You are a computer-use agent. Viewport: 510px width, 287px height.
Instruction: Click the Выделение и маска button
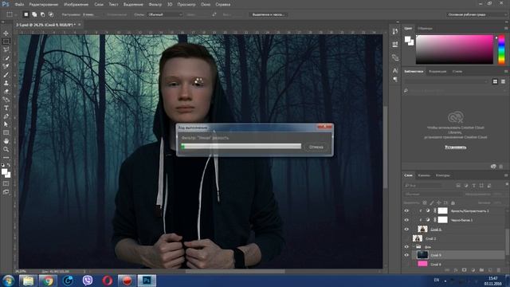tap(269, 14)
